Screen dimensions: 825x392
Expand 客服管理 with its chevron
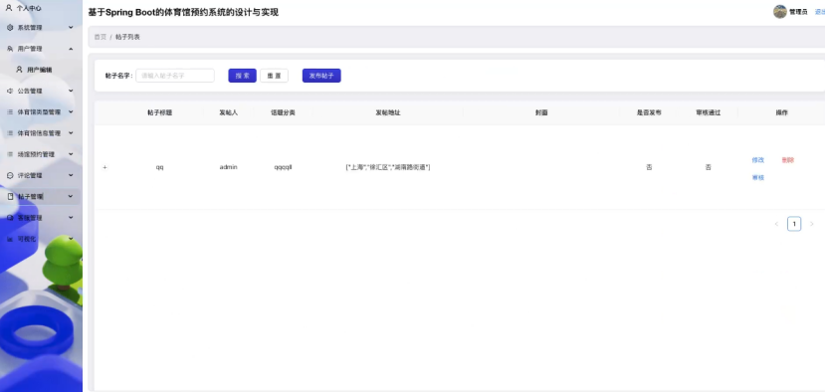[x=71, y=217]
